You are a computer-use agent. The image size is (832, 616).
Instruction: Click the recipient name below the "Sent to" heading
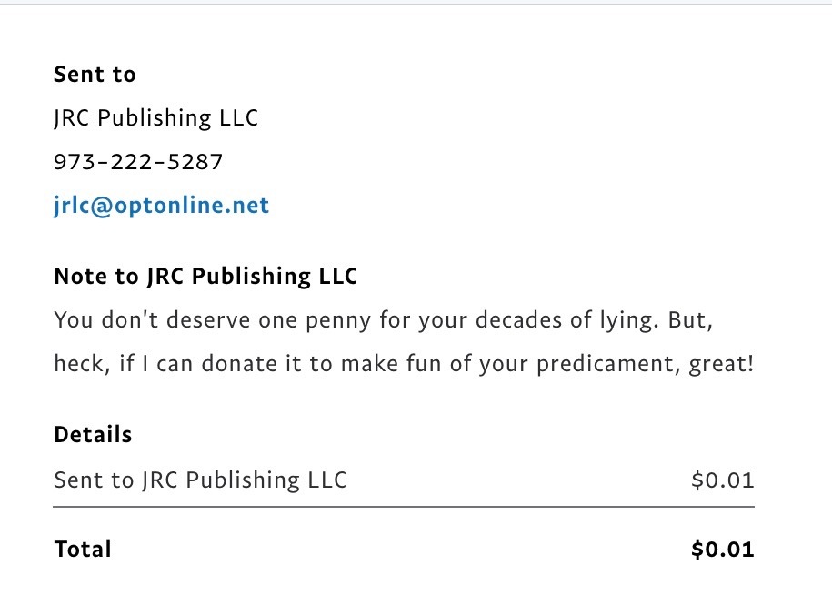(x=155, y=118)
